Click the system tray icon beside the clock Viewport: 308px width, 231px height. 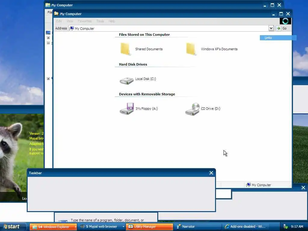pos(285,226)
